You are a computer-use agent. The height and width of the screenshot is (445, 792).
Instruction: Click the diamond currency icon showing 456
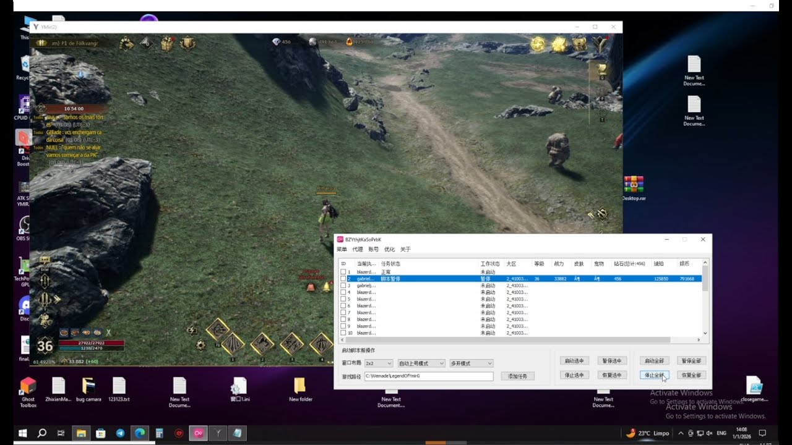276,41
